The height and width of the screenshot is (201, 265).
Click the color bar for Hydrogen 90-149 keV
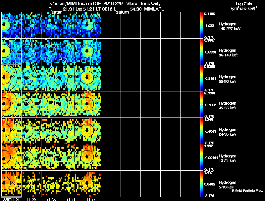(201, 51)
